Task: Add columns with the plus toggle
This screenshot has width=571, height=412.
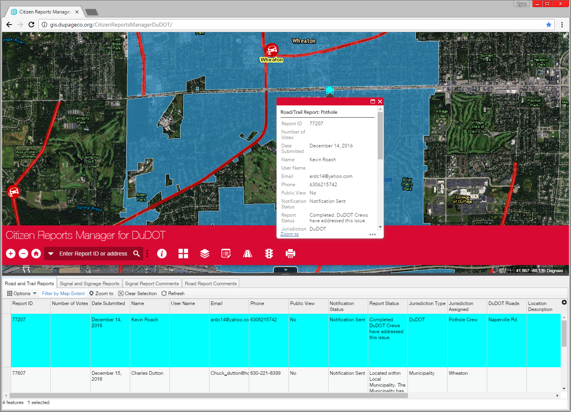Action: point(564,303)
